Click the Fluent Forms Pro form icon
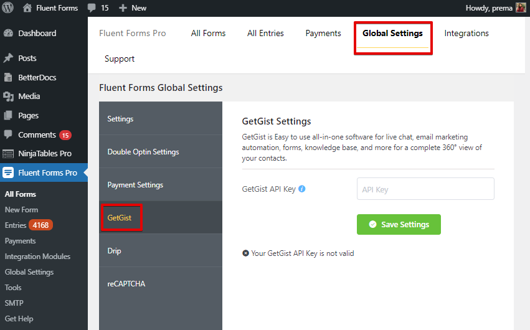 (8, 172)
